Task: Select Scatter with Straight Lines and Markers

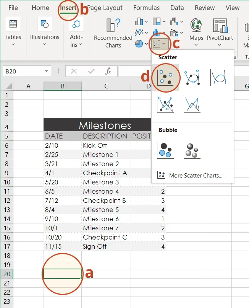Action: (x=165, y=104)
